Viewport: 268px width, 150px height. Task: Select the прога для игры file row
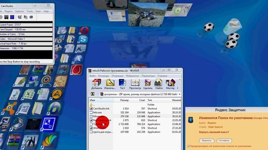tap(135, 132)
